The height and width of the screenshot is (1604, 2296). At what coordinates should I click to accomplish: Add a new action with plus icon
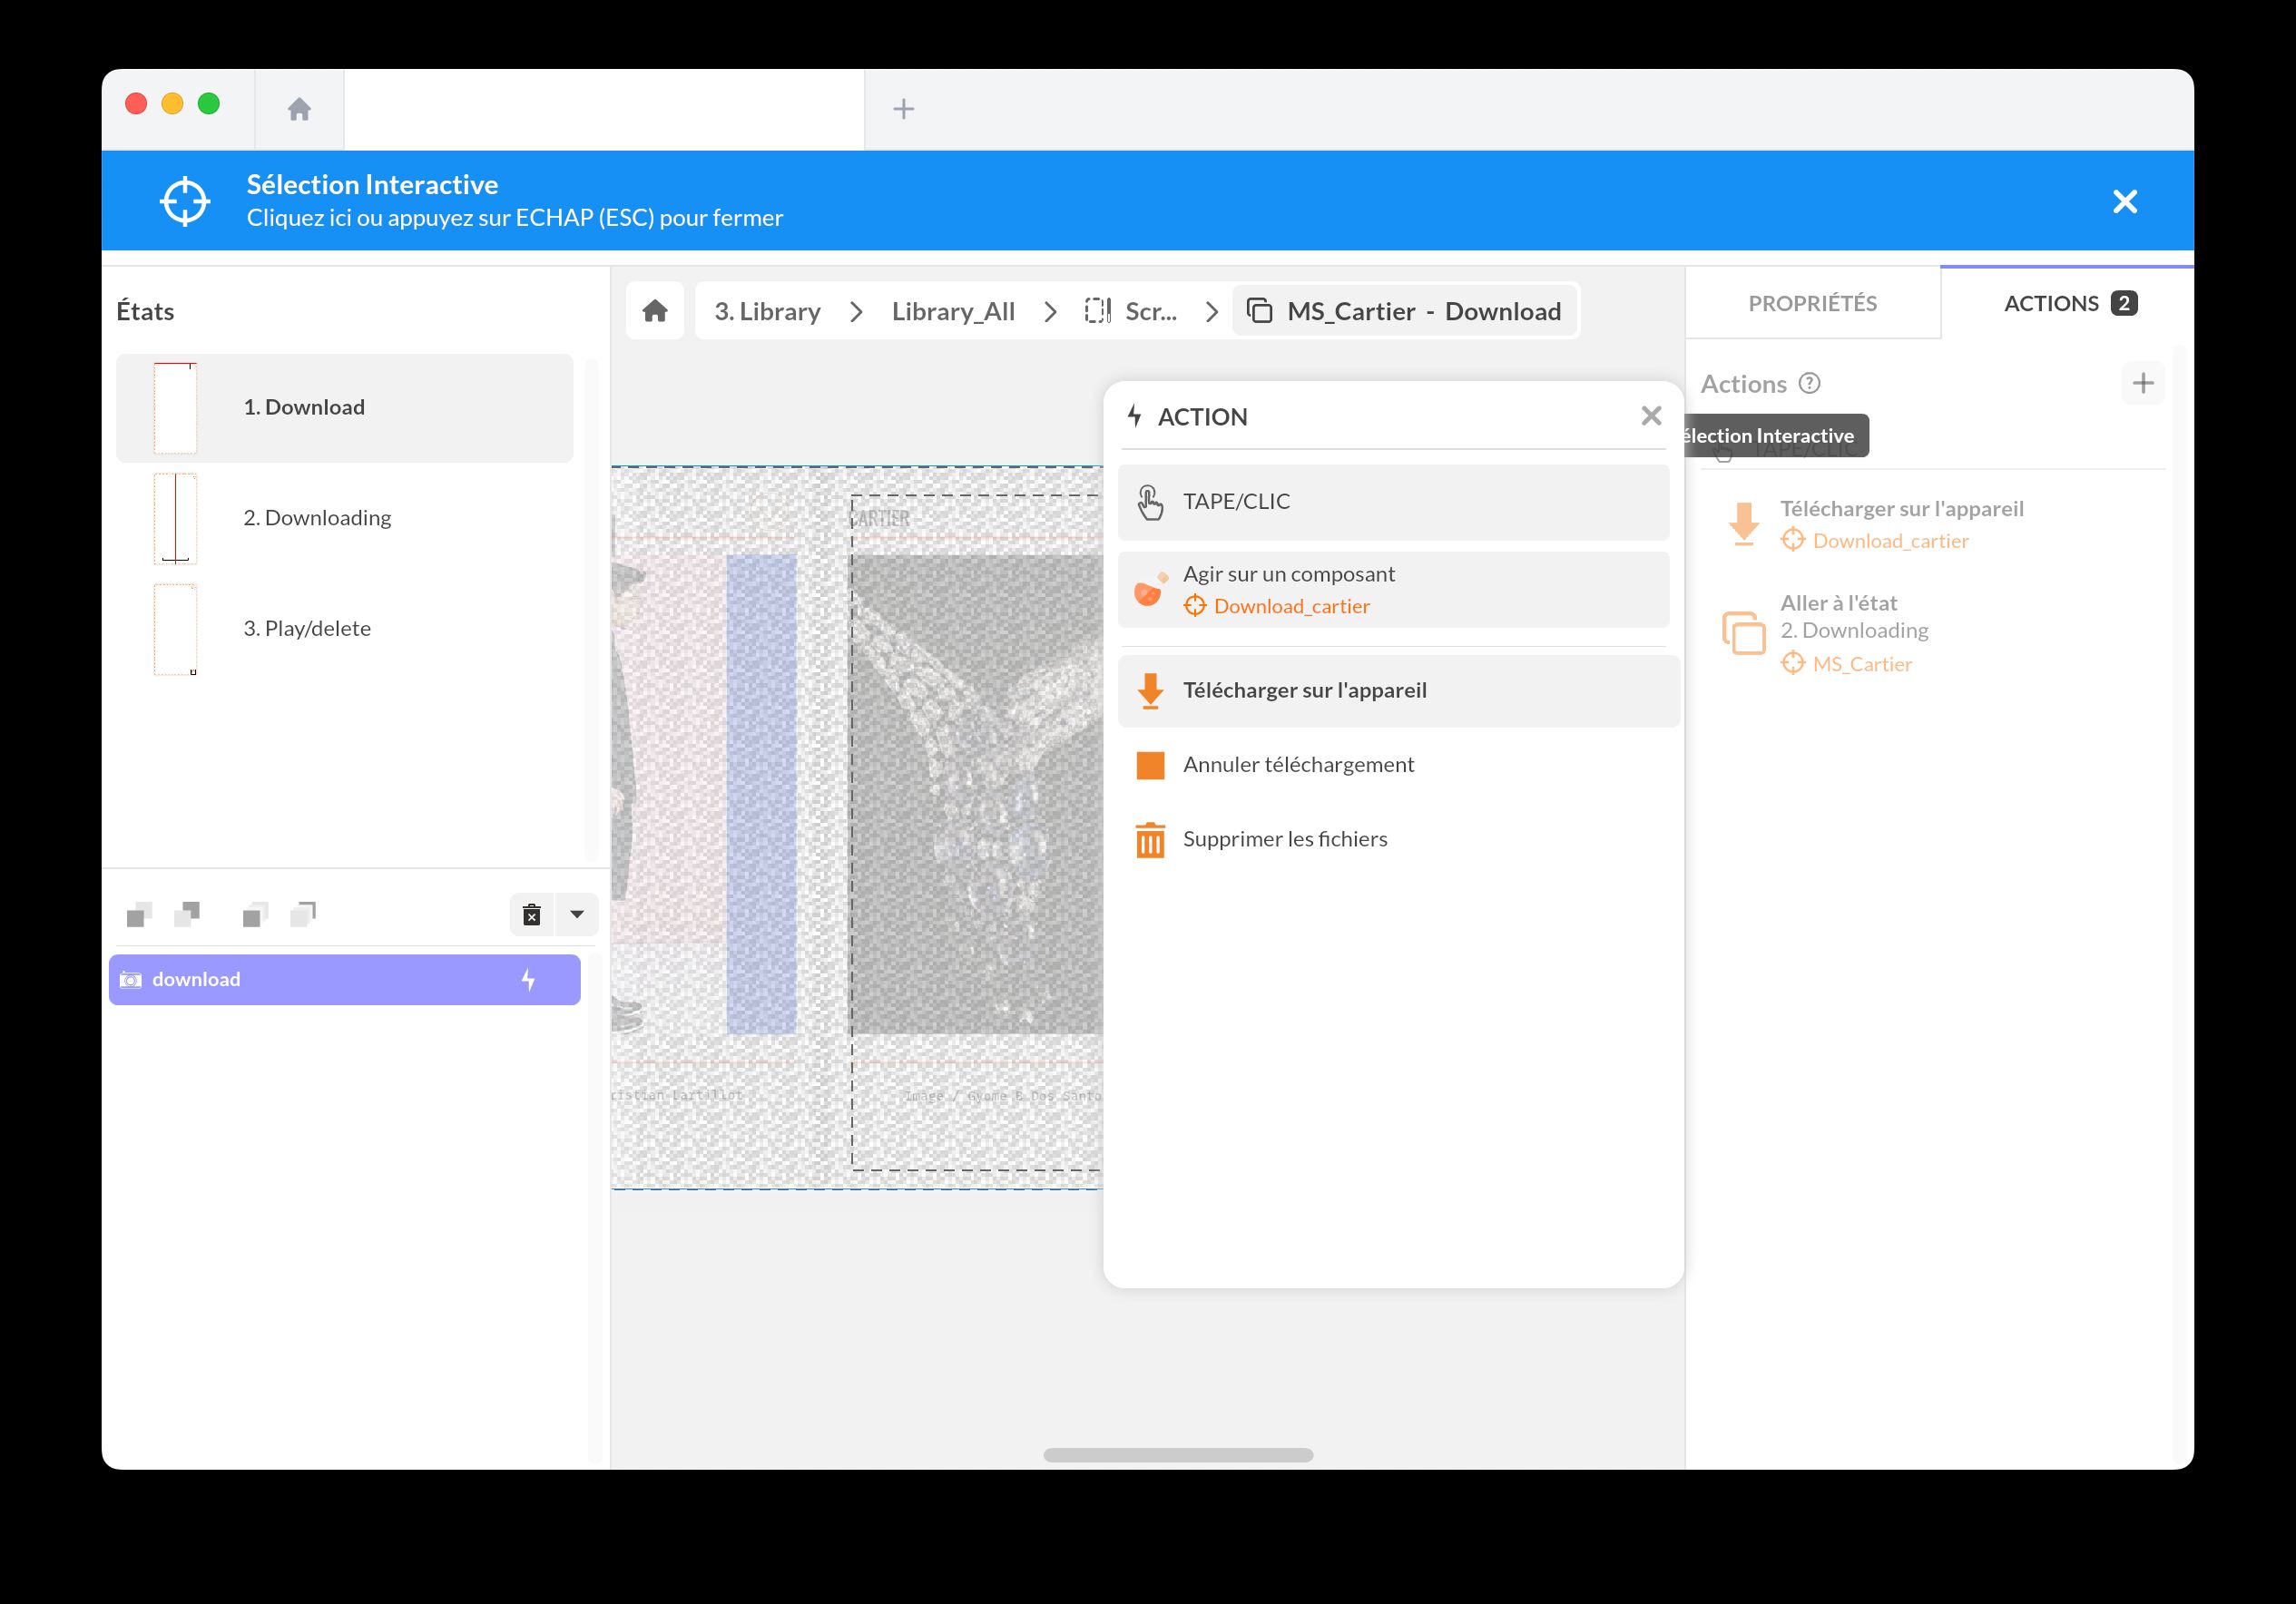2142,384
